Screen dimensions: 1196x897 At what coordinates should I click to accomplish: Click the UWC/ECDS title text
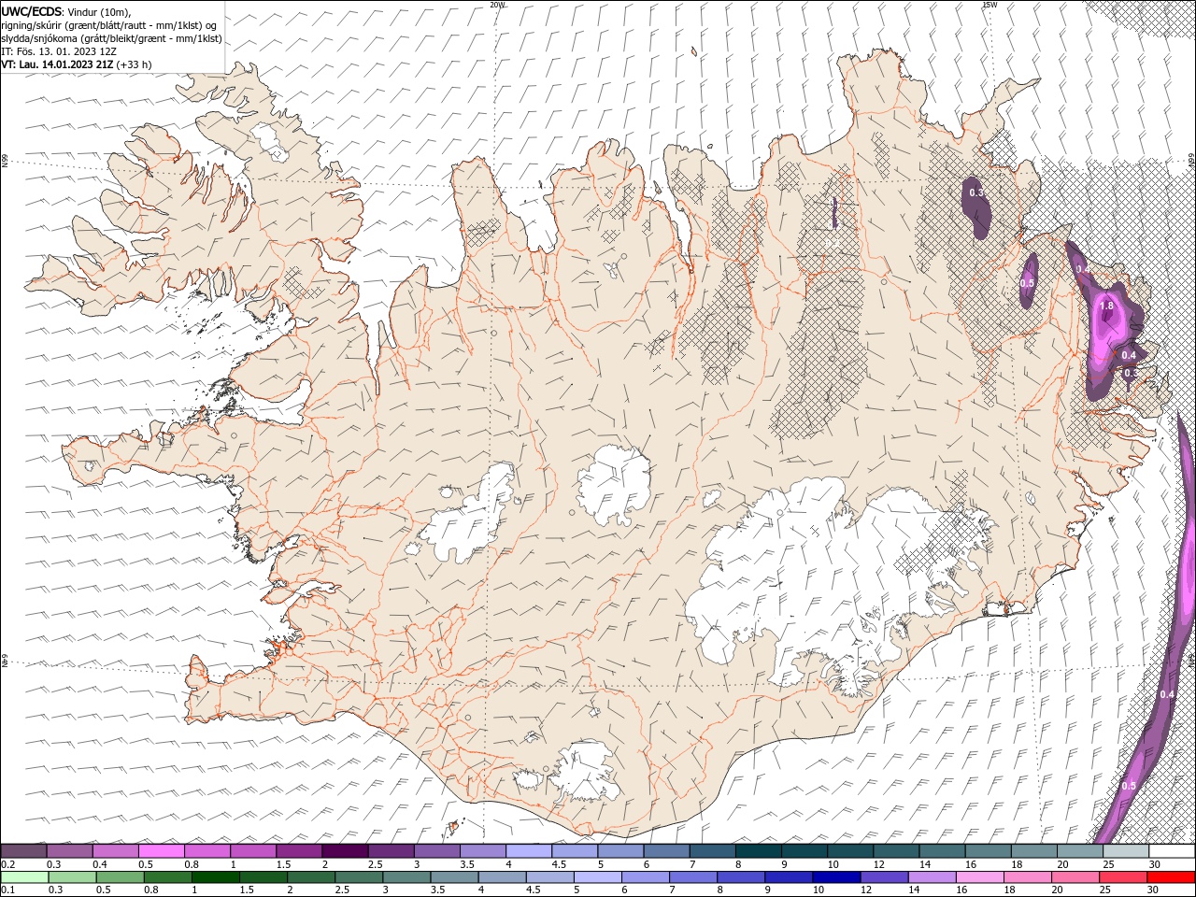pyautogui.click(x=33, y=11)
